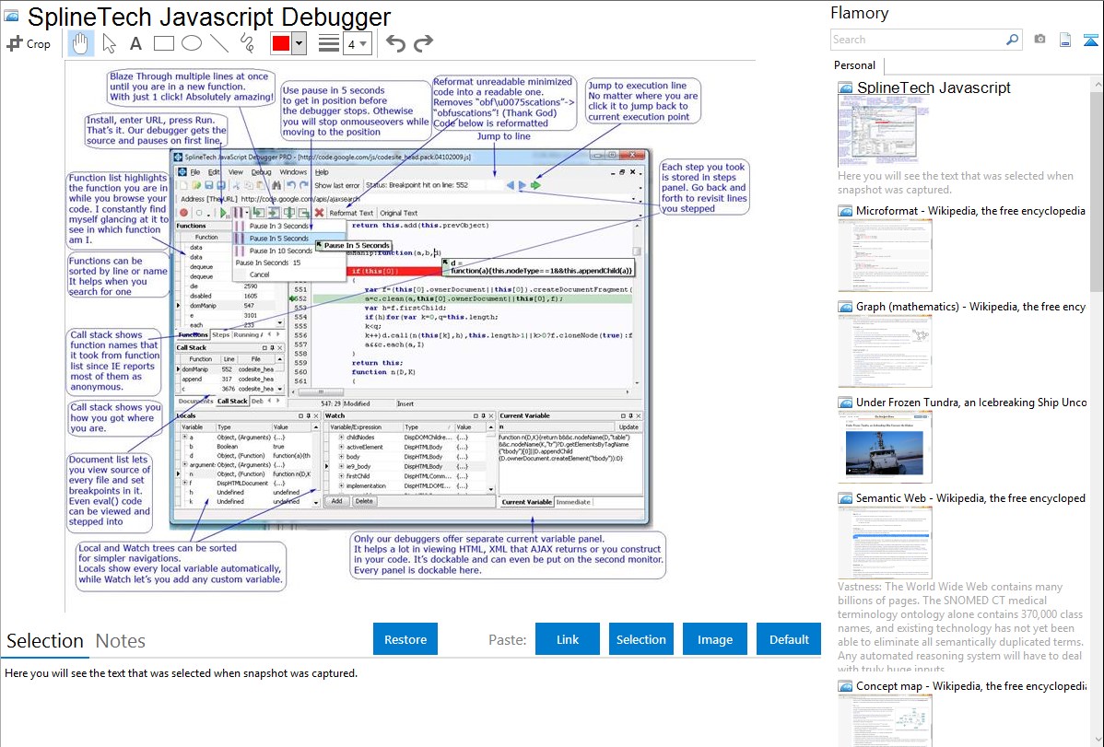Focus the Flamory Search field
Image resolution: width=1104 pixels, height=747 pixels.
point(918,40)
